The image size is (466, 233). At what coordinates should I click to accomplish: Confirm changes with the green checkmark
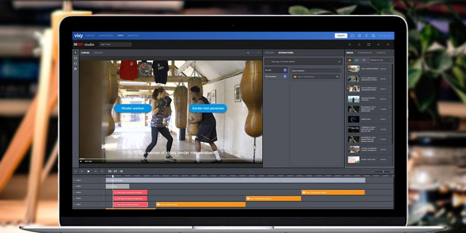pos(379,44)
